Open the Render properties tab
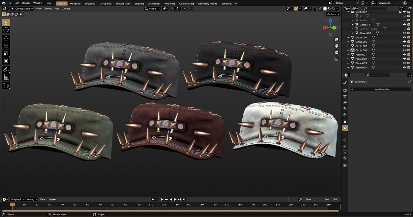The image size is (413, 217). [x=345, y=90]
